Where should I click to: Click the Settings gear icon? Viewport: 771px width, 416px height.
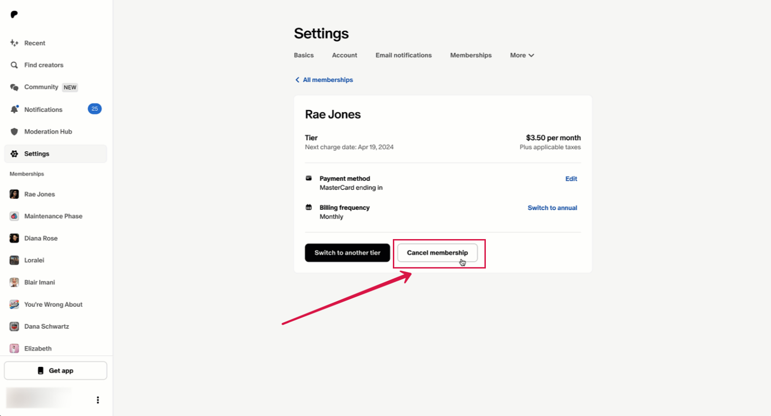point(14,154)
